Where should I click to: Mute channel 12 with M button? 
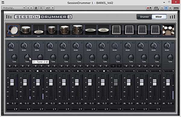click(152, 66)
